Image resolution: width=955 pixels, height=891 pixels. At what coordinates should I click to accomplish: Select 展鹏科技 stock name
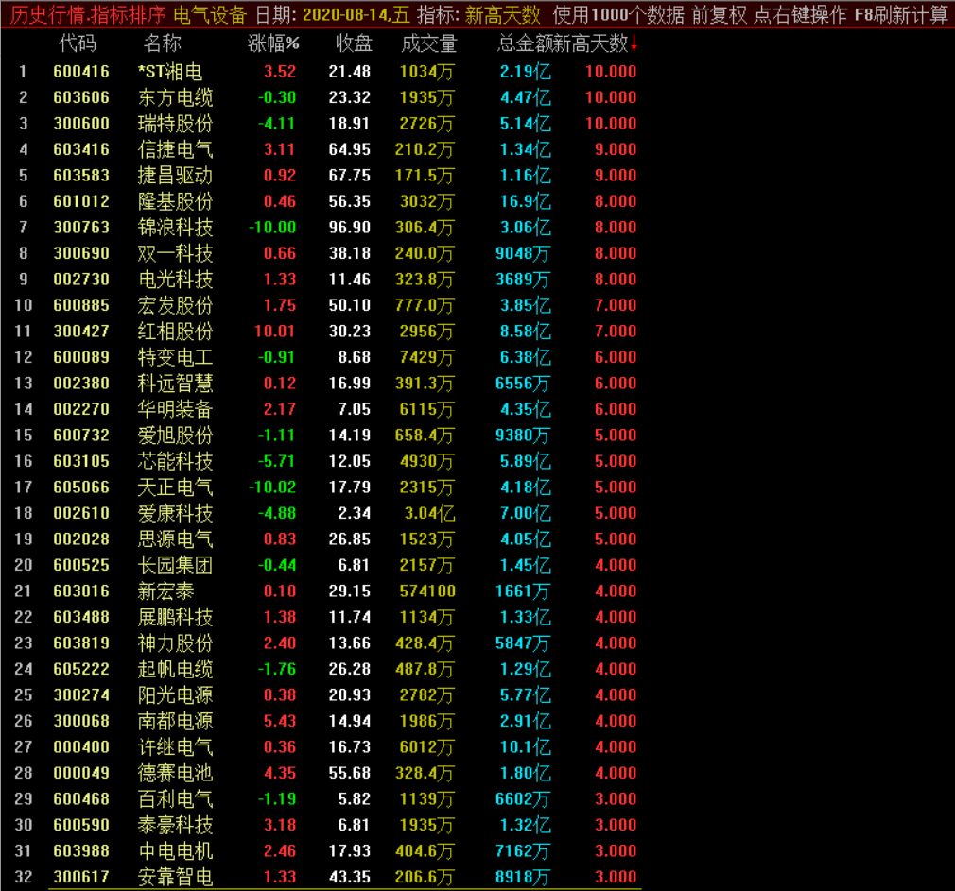point(176,618)
